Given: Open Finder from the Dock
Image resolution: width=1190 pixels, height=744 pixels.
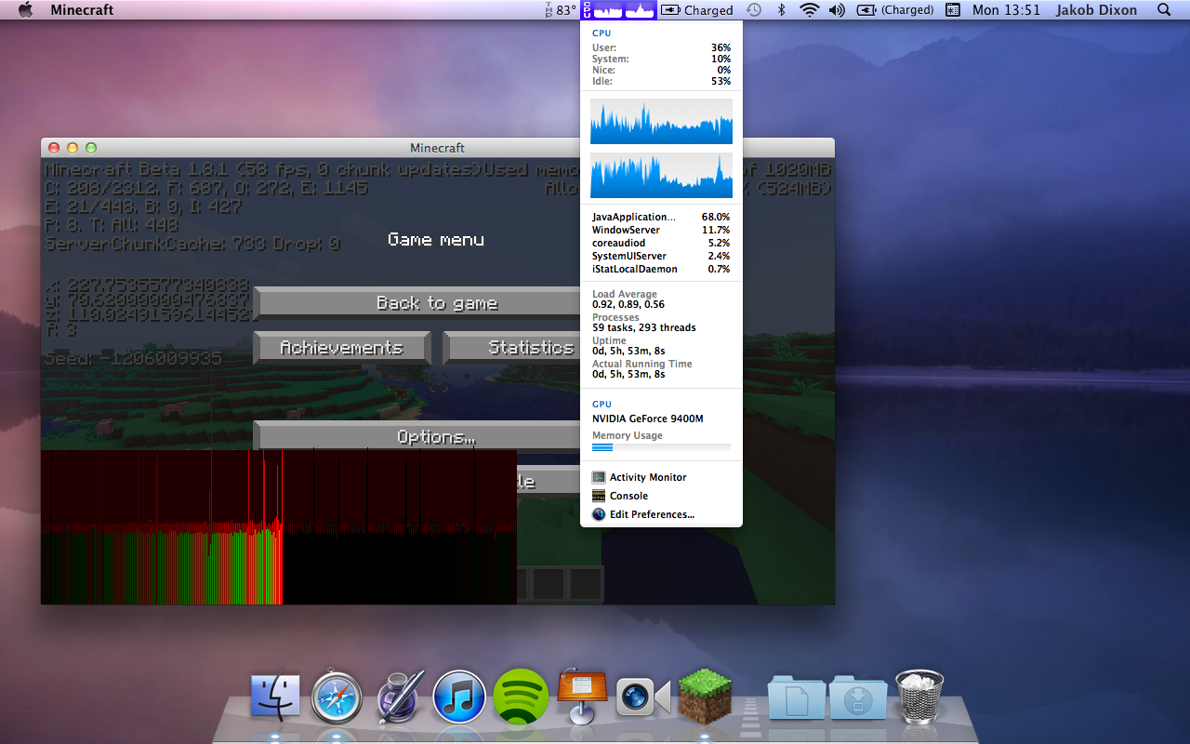Looking at the screenshot, I should pyautogui.click(x=275, y=697).
